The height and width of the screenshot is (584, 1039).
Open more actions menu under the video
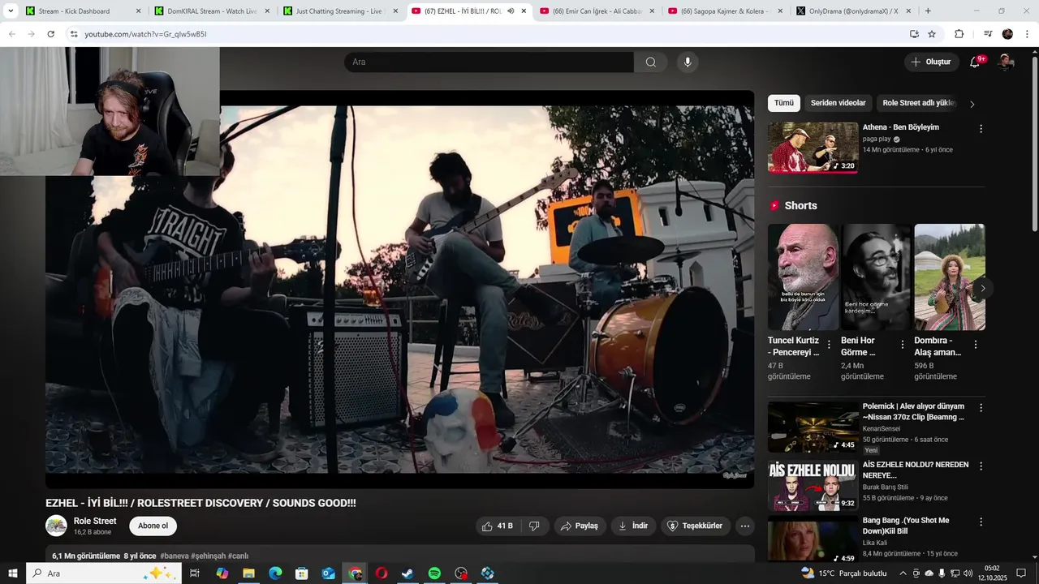[744, 526]
